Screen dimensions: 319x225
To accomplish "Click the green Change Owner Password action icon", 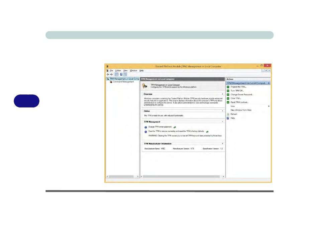I will click(x=228, y=95).
